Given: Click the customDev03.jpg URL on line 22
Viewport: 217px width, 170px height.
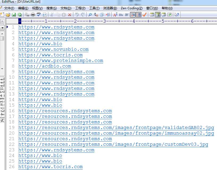Looking at the screenshot, I should (113, 144).
